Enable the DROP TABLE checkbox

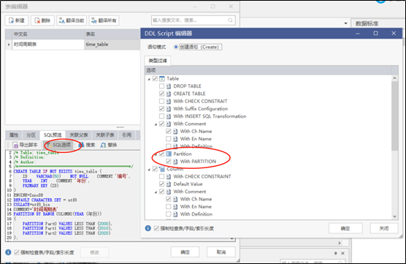(161, 86)
